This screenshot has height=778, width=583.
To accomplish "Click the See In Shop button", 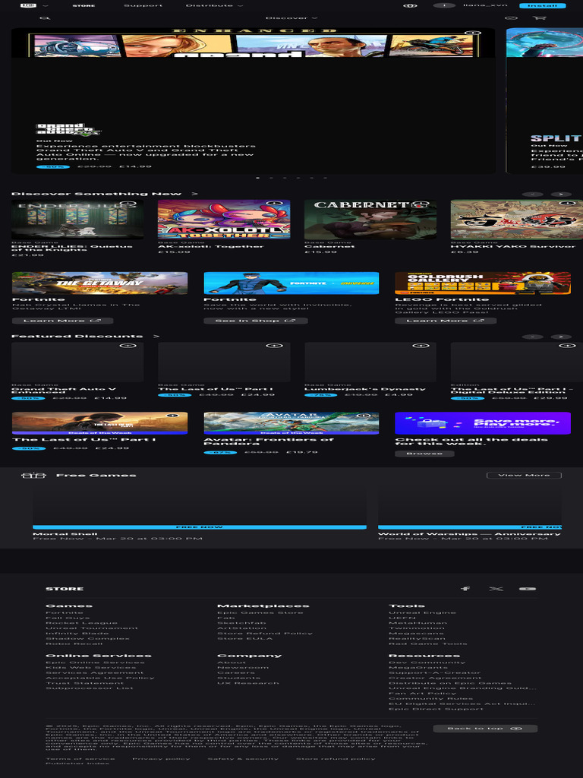I will pyautogui.click(x=256, y=321).
